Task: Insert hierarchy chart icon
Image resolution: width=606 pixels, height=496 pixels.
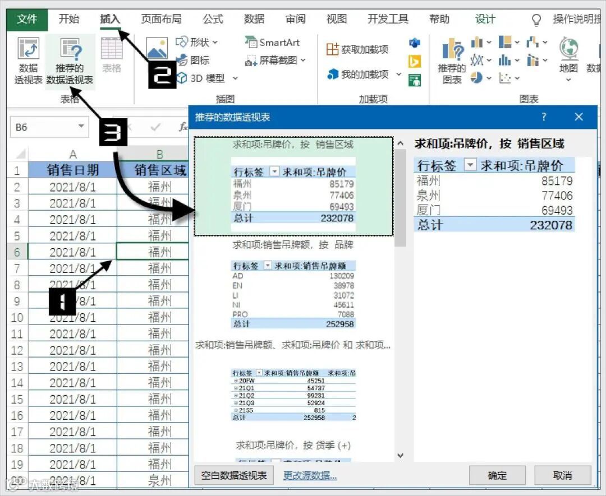Action: click(505, 41)
